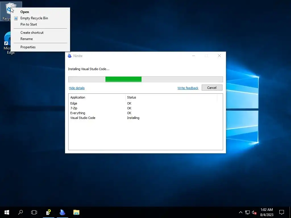
Task: Choose Create shortcut menu entry
Action: click(40, 33)
